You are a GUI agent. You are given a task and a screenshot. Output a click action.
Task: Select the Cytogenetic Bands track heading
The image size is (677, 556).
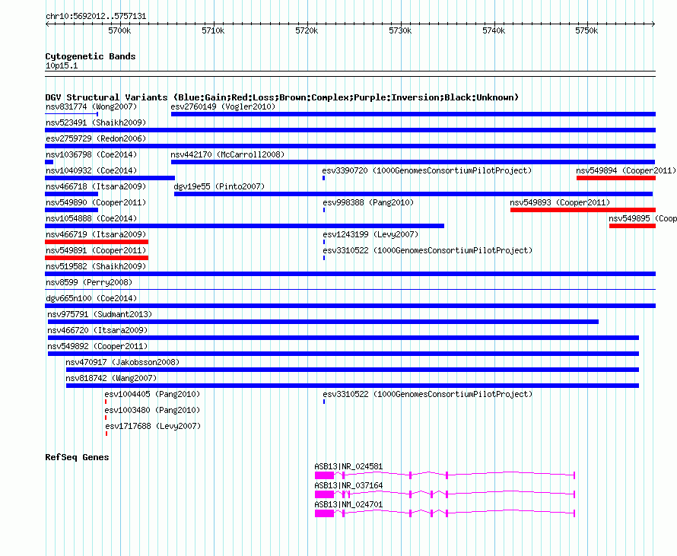pos(91,56)
